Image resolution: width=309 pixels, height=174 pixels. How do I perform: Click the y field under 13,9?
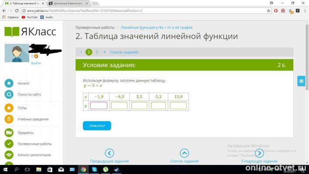[178, 105]
